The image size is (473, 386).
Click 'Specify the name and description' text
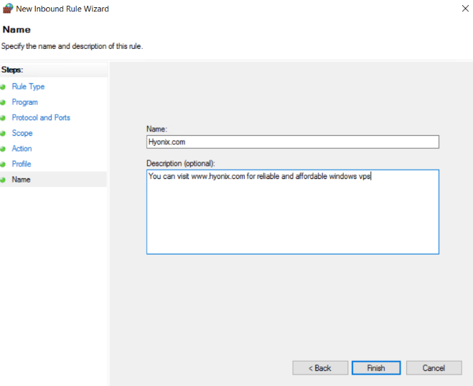[72, 46]
